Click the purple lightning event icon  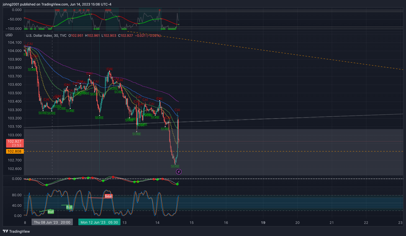click(179, 172)
